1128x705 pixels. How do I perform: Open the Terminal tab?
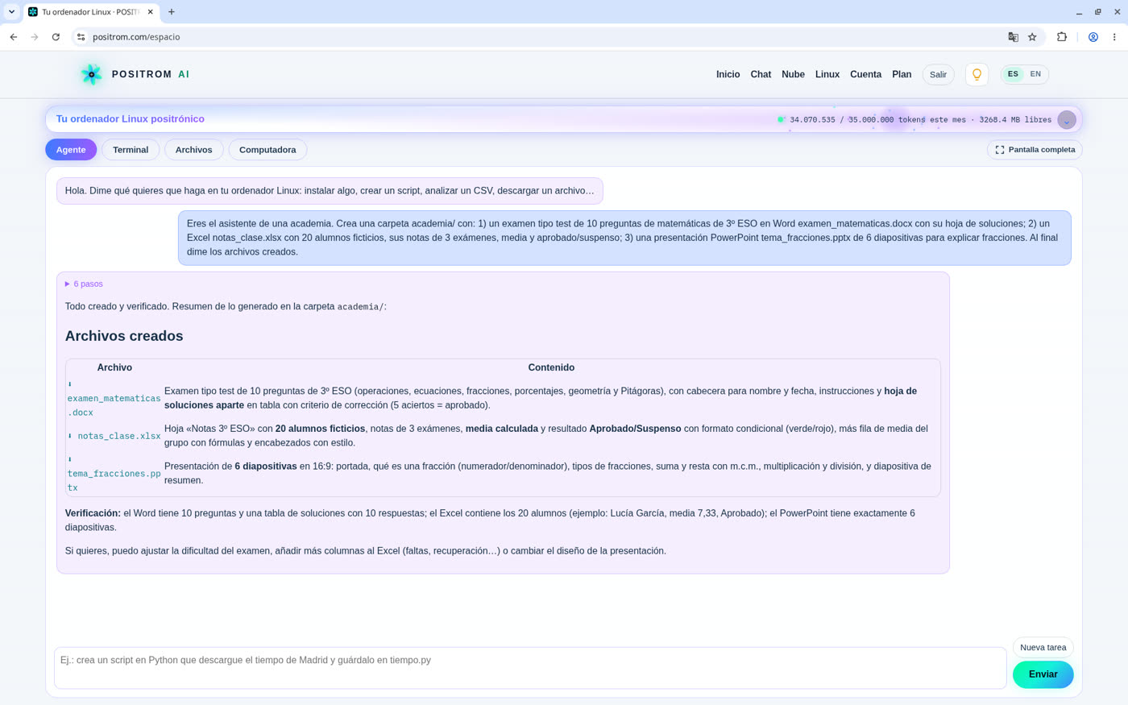tap(131, 150)
